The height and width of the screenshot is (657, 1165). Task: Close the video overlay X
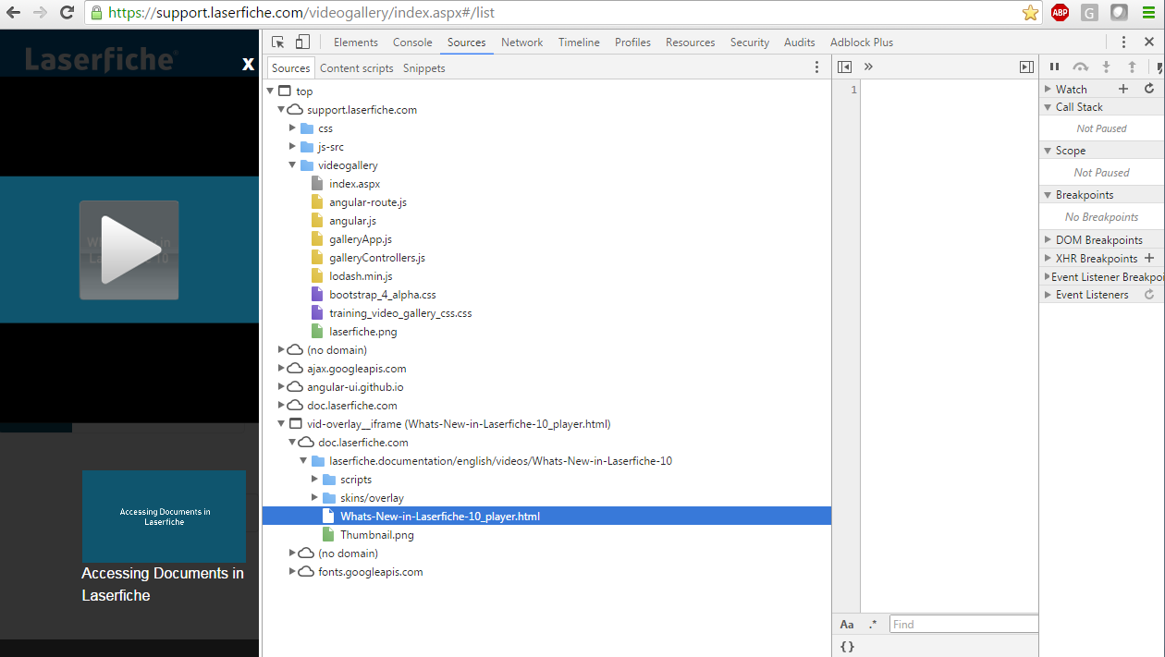pyautogui.click(x=248, y=64)
